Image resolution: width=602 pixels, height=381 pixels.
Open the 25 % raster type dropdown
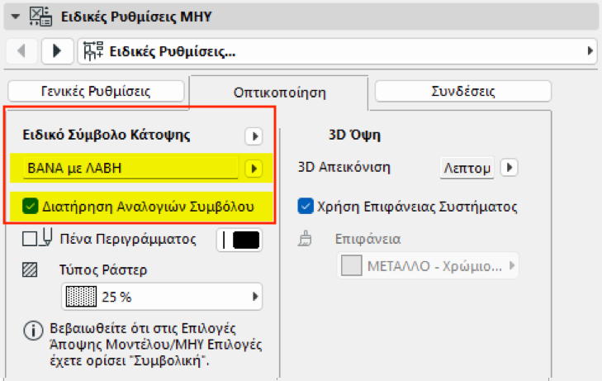(163, 296)
